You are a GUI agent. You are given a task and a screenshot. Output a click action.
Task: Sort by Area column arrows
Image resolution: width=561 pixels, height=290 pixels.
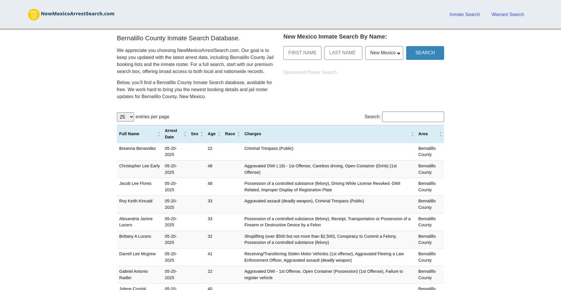click(x=440, y=134)
